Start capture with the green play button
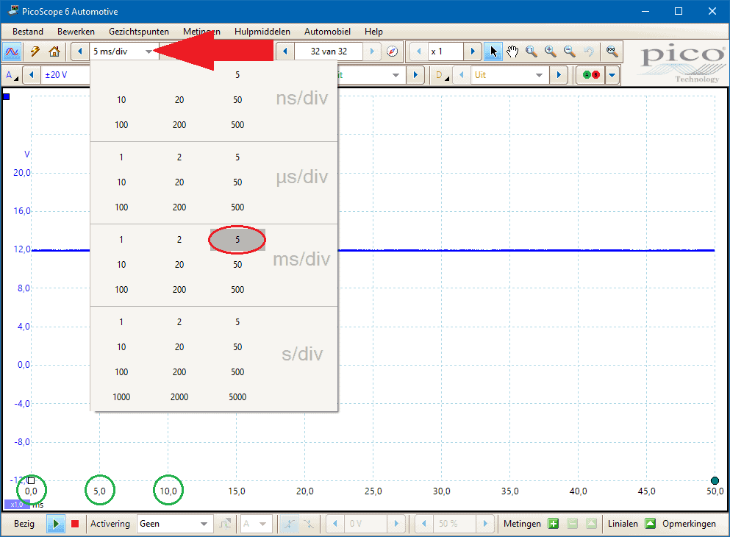The image size is (730, 537). click(56, 524)
